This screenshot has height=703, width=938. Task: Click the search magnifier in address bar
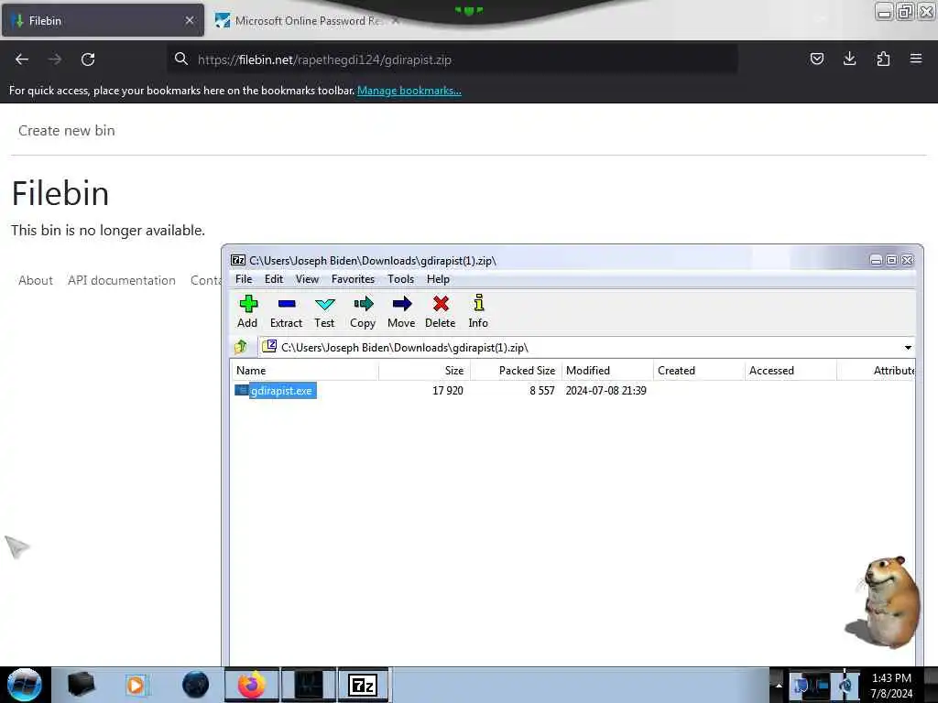click(181, 59)
